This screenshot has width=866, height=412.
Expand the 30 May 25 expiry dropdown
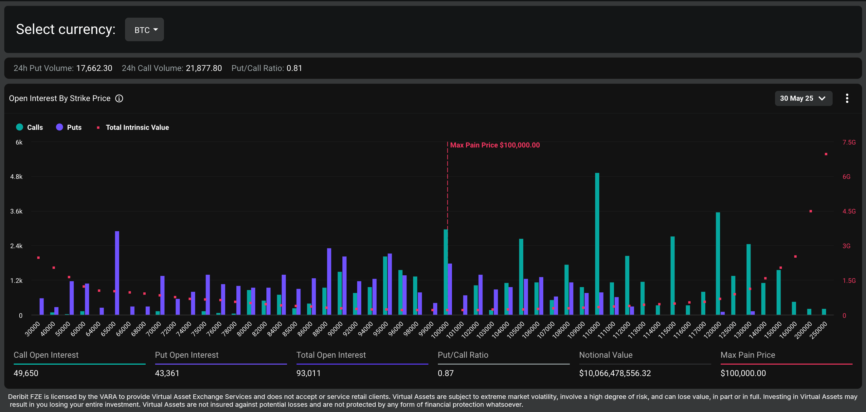click(x=796, y=98)
